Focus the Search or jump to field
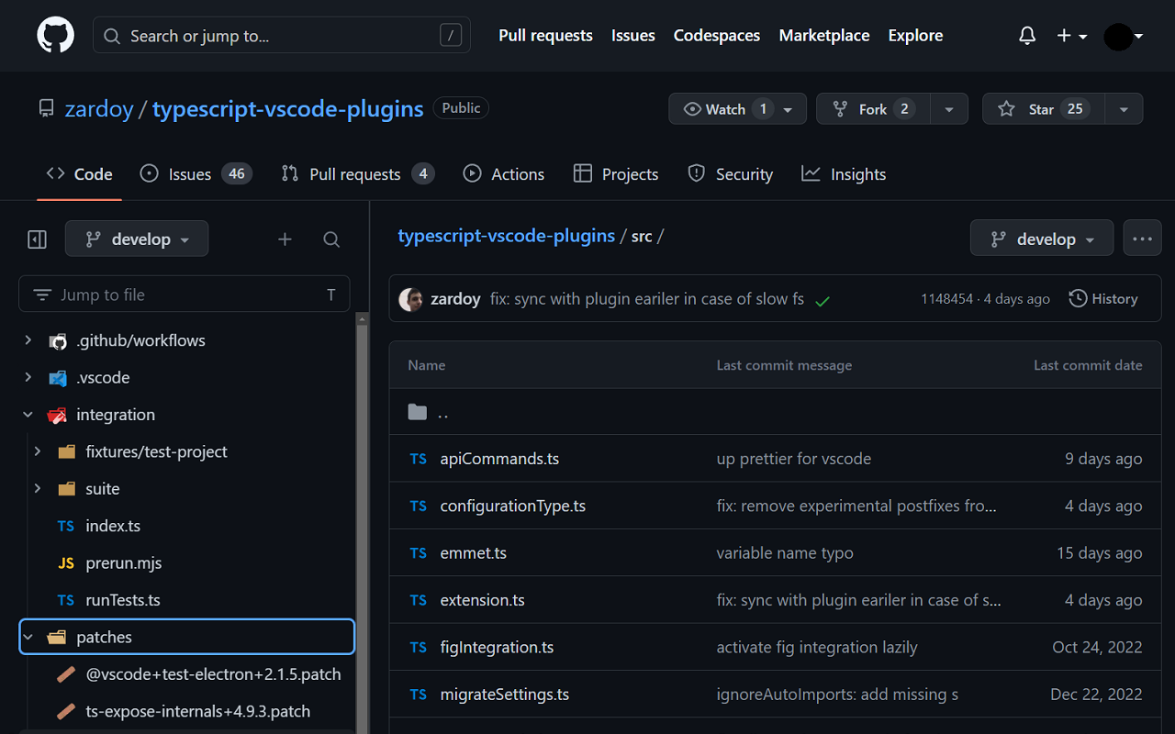Screen dimensions: 1175x734 coord(282,36)
